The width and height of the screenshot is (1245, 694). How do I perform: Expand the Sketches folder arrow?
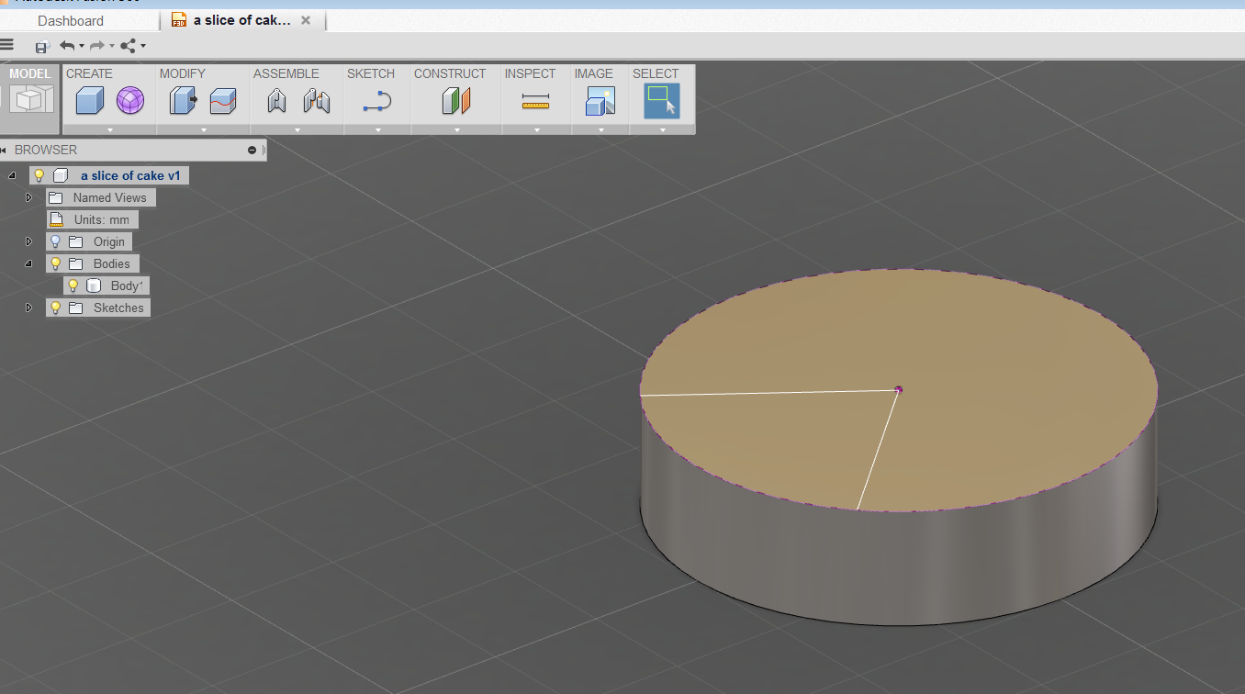pos(28,308)
